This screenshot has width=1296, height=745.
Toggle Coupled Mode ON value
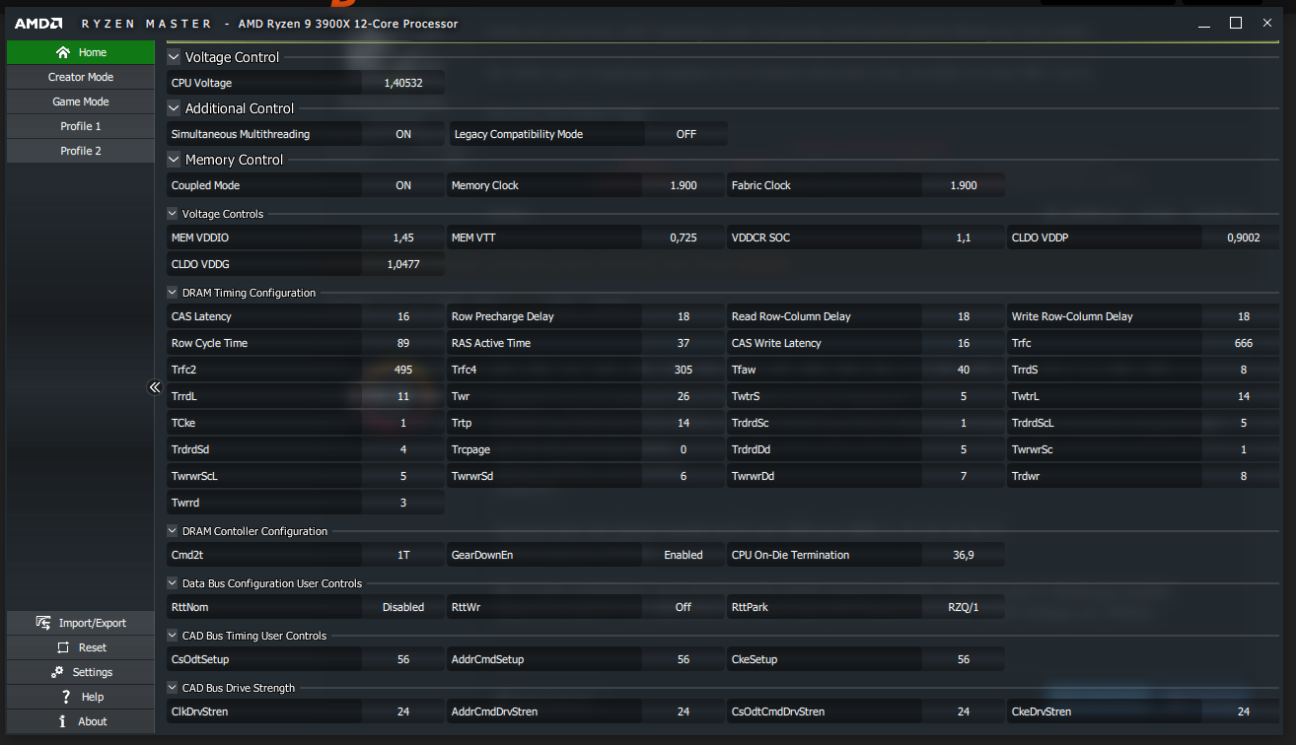click(403, 185)
